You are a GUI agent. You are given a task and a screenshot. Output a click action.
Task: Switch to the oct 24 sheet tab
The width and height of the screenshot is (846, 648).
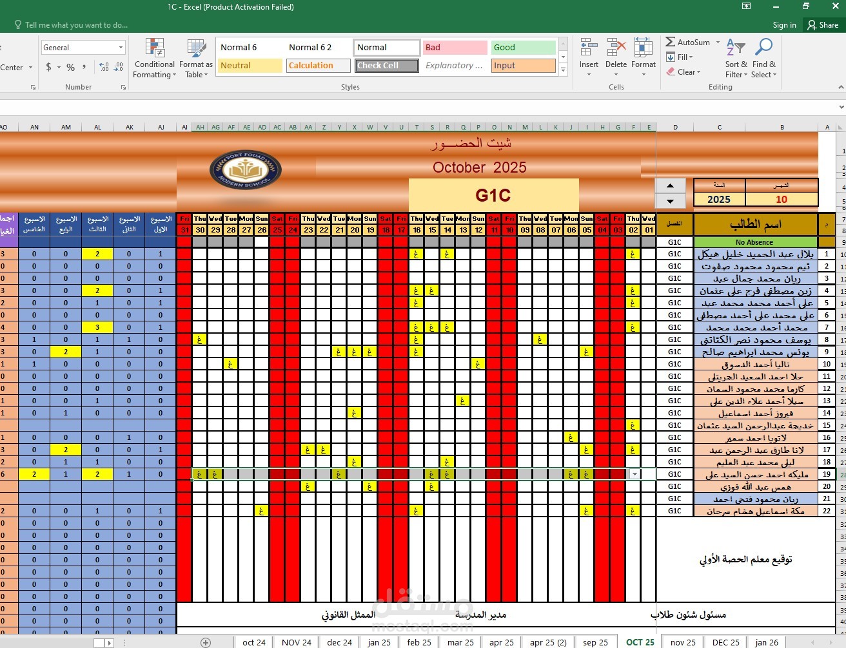coord(254,642)
